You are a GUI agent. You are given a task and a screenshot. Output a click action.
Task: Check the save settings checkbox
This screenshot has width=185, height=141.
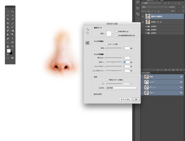92,94
